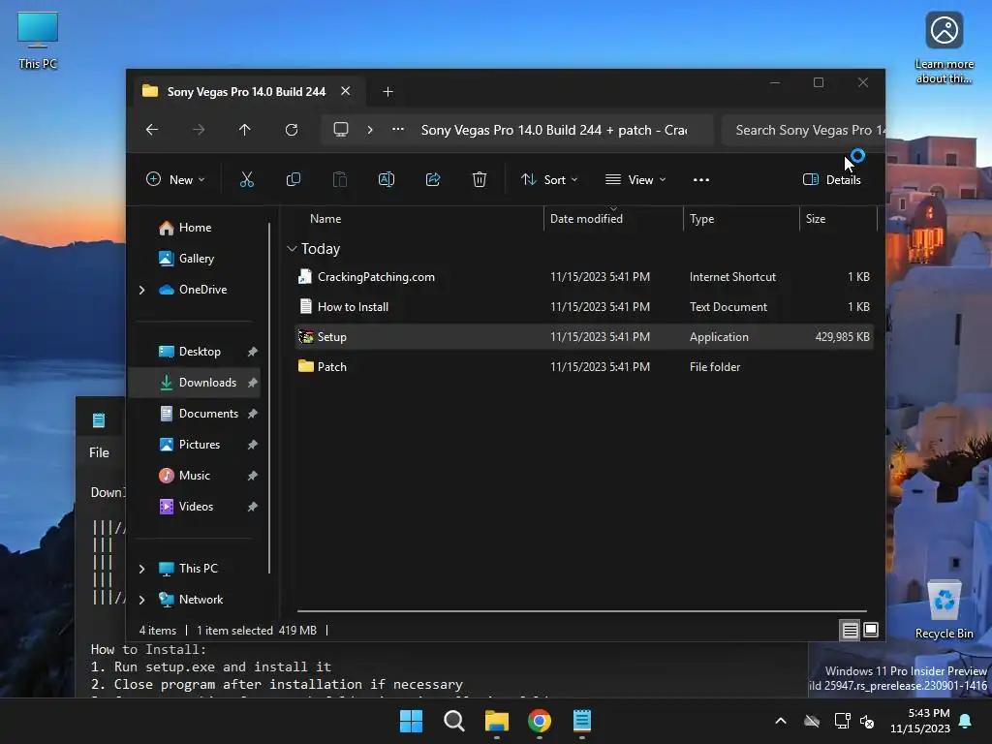This screenshot has width=992, height=744.
Task: Click the Search Sony Vegas Pro field
Action: 803,130
